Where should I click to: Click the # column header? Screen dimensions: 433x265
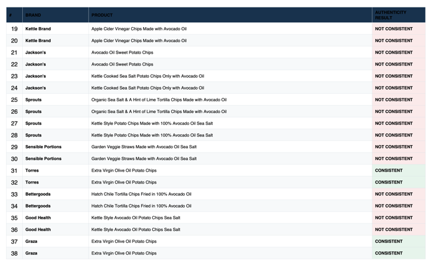(11, 15)
